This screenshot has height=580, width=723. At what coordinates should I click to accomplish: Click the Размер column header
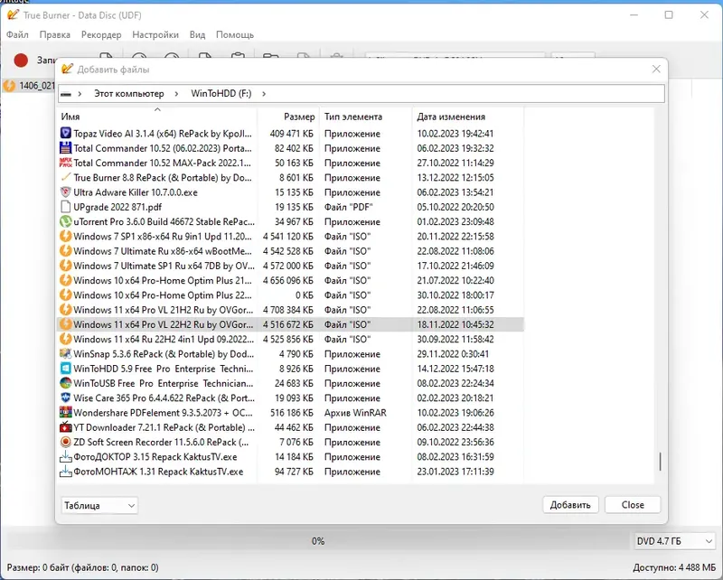tap(288, 117)
